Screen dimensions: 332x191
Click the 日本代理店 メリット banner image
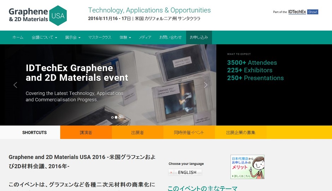tap(247, 167)
